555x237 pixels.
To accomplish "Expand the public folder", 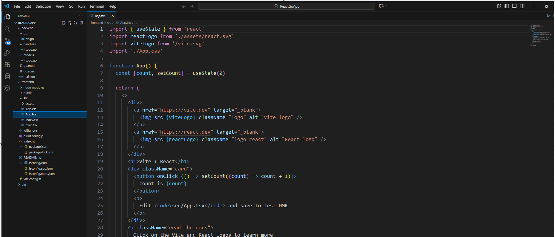I will pyautogui.click(x=21, y=93).
